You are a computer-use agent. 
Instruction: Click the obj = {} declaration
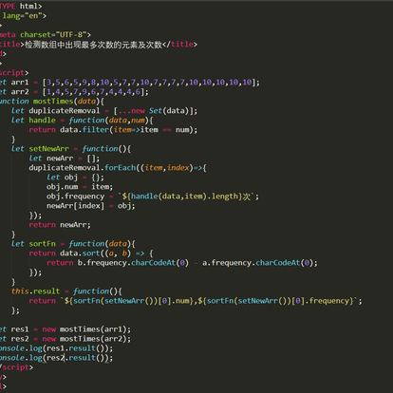pos(84,178)
